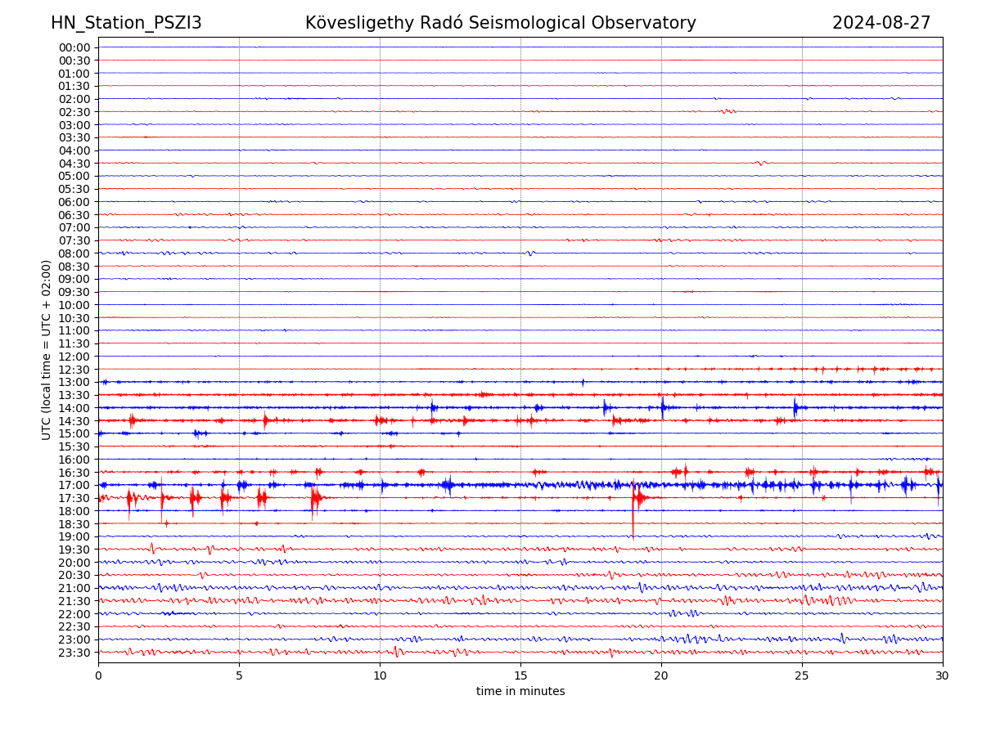
Task: Click the 21:00 row time label
Action: coord(74,588)
